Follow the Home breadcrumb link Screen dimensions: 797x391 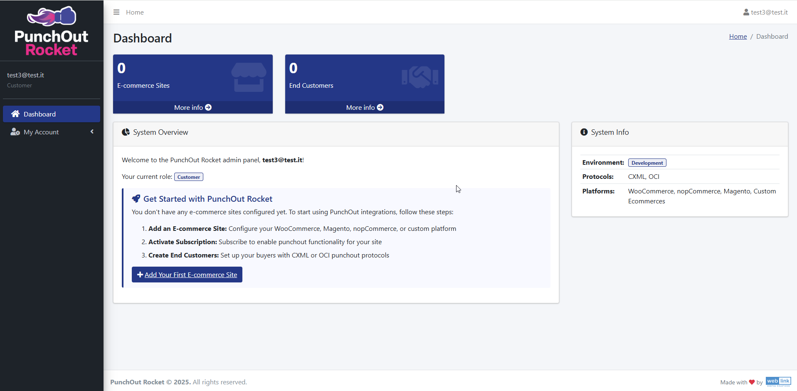coord(738,37)
